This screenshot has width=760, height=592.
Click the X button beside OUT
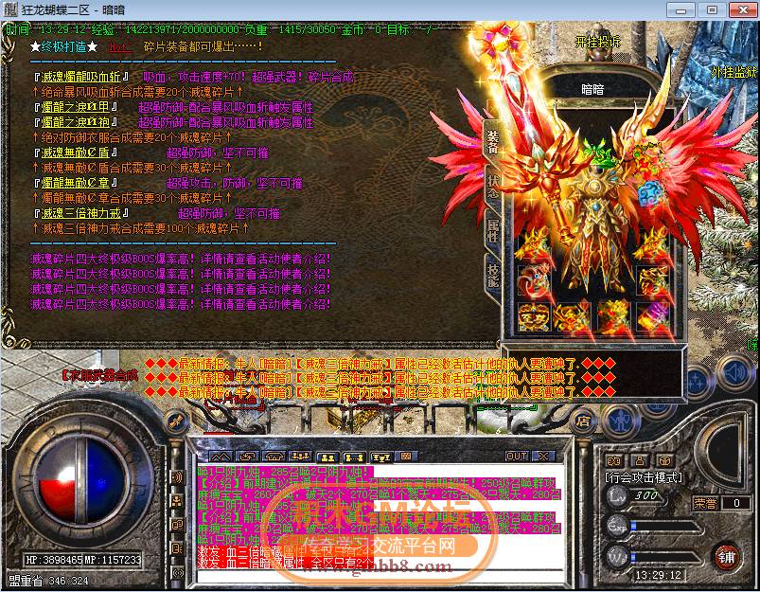coord(544,457)
